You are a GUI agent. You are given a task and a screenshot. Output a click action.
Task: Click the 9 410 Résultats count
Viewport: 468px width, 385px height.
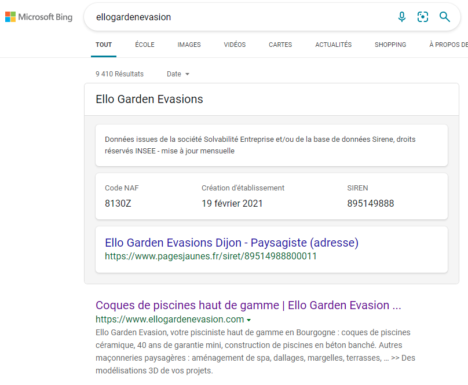coord(119,74)
